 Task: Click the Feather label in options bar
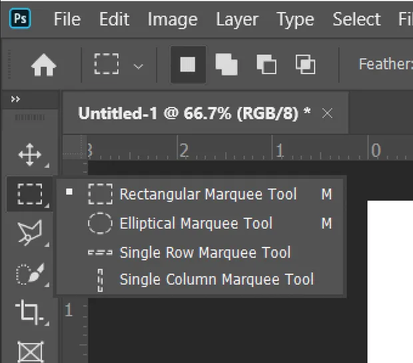(x=386, y=64)
